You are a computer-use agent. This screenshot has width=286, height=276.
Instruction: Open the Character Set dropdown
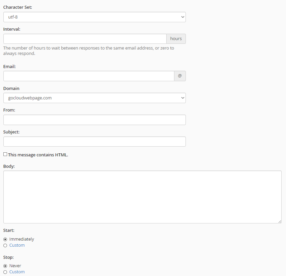pyautogui.click(x=94, y=17)
